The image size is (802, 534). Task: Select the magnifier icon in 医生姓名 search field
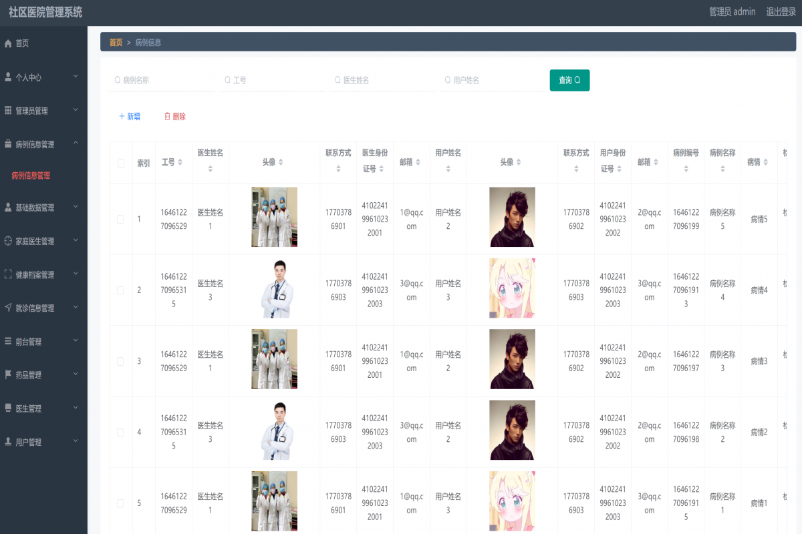click(338, 79)
